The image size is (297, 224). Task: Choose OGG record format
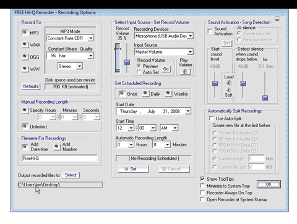click(25, 57)
